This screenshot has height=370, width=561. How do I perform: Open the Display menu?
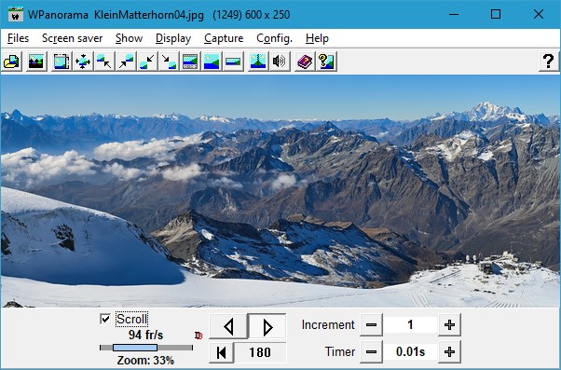click(173, 38)
